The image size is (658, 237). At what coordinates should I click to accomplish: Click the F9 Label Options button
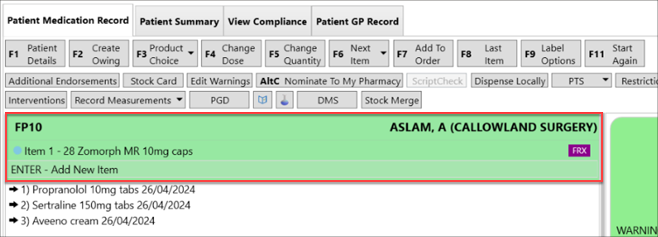pos(550,54)
